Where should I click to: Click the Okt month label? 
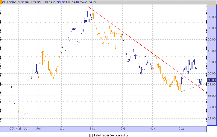pyautogui.click(x=123, y=129)
